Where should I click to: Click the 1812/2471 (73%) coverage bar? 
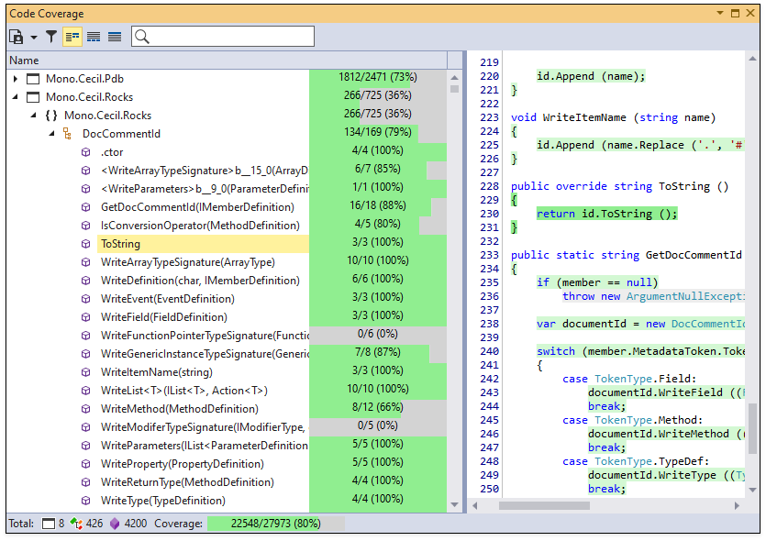click(x=378, y=77)
